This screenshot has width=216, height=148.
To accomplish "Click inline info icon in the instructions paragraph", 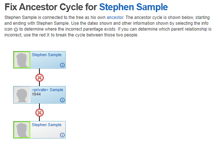I will 16,29.
